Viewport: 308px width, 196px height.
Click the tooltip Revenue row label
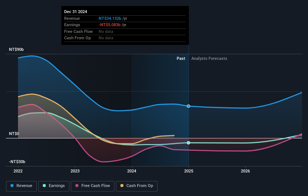click(72, 18)
